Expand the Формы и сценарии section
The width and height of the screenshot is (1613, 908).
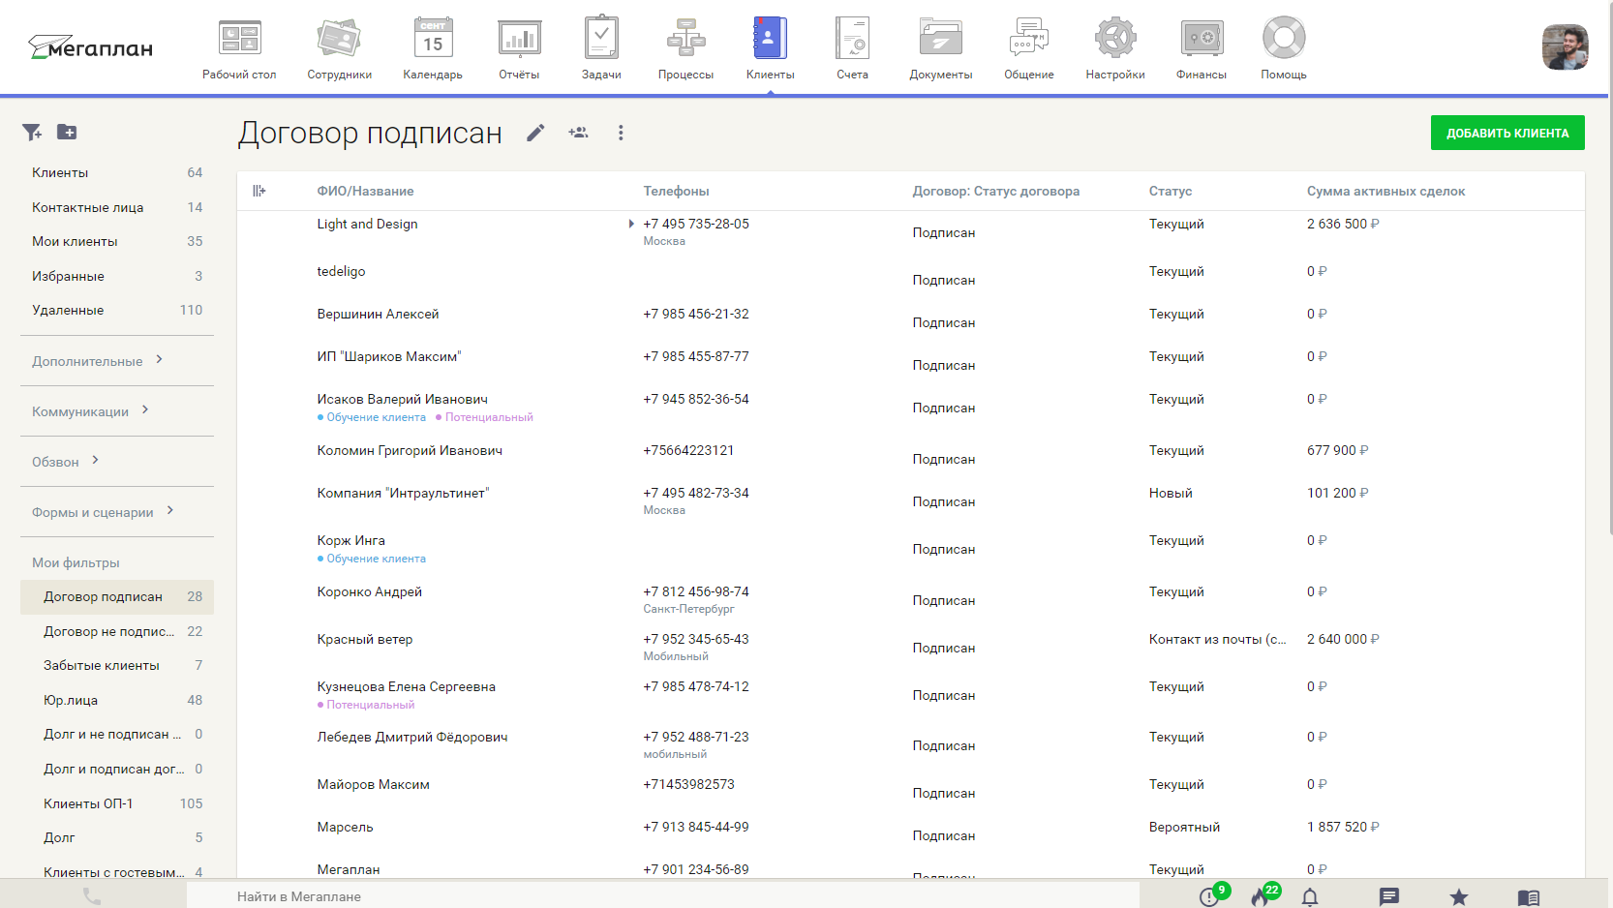[x=103, y=512]
